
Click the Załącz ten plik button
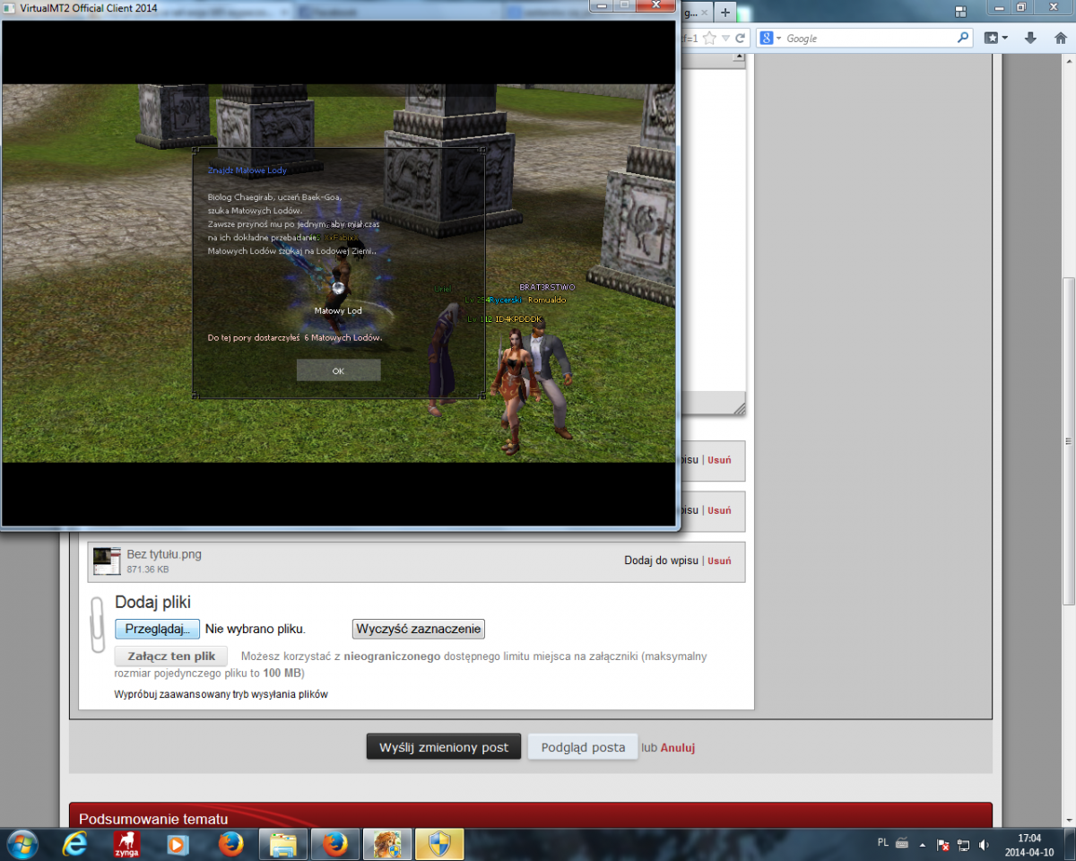pyautogui.click(x=171, y=656)
